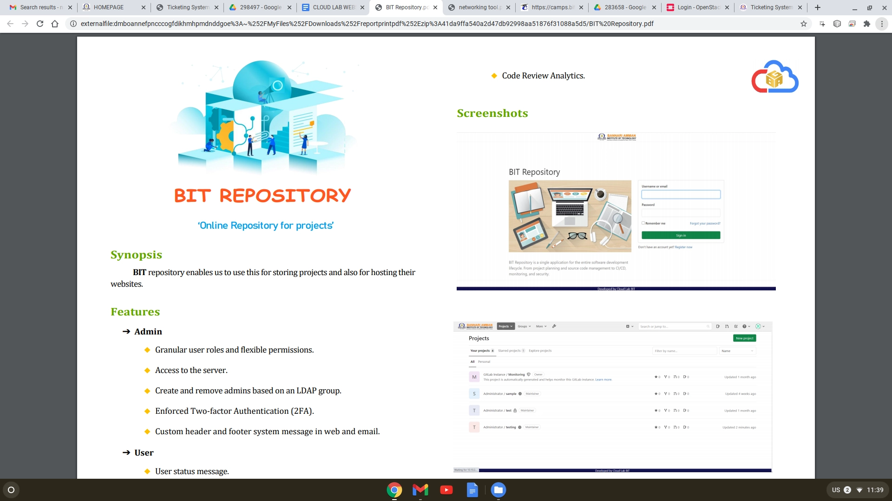The height and width of the screenshot is (501, 892).
Task: Open the launcher circle button on shelf
Action: click(11, 490)
